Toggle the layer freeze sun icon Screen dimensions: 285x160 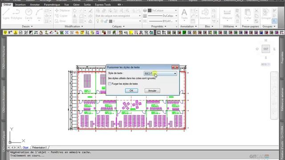(x=102, y=21)
